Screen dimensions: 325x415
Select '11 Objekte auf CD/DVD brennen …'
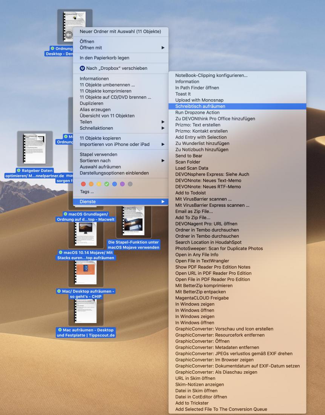coord(121,97)
